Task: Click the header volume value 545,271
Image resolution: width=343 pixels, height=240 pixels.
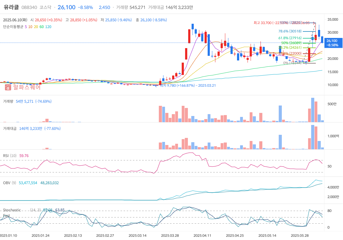Action: 138,7
